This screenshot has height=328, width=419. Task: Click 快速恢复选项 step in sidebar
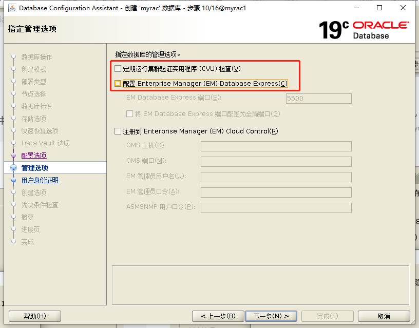coord(40,131)
